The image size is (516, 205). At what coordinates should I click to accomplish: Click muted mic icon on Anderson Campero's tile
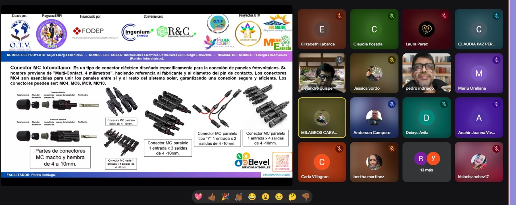tap(391, 105)
